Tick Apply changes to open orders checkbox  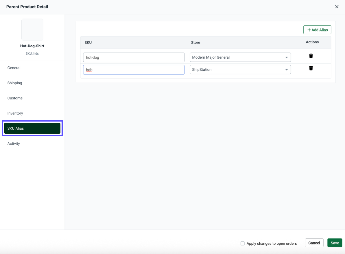click(242, 243)
